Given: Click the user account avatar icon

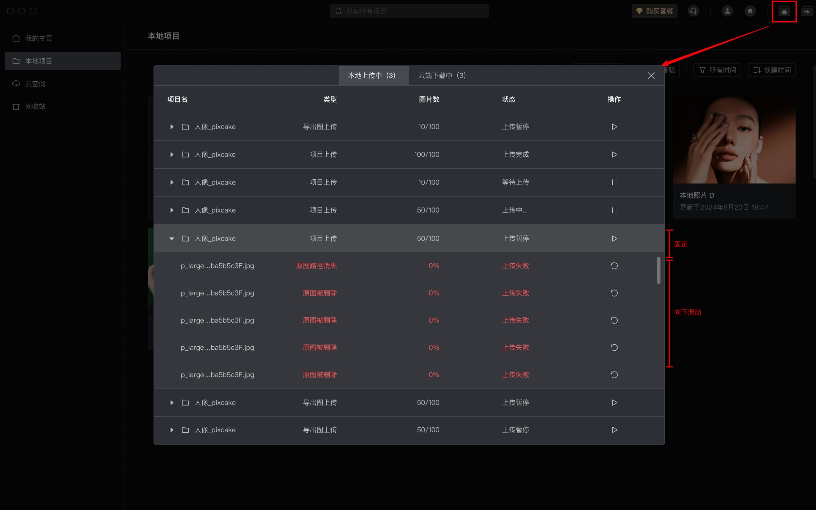Looking at the screenshot, I should tap(727, 11).
